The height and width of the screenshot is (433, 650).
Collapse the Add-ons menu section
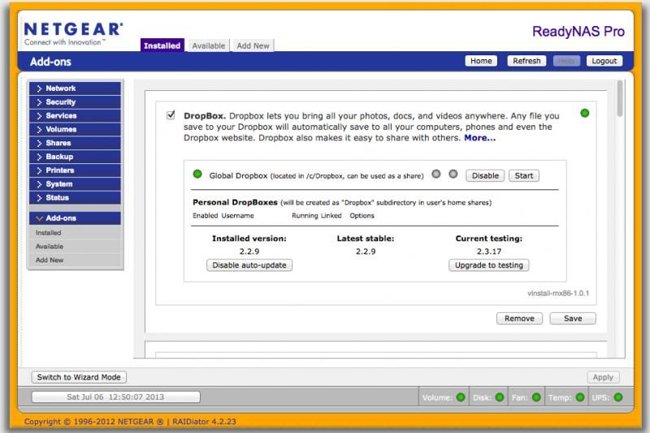tap(75, 218)
